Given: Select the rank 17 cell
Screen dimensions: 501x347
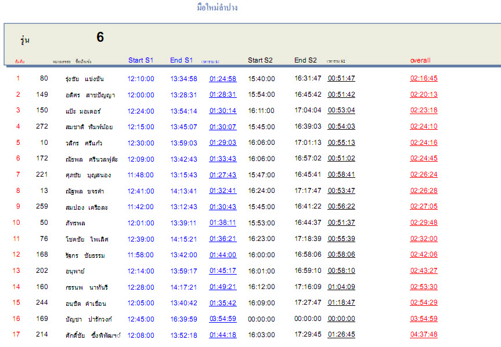Looking at the screenshot, I should 16,334.
